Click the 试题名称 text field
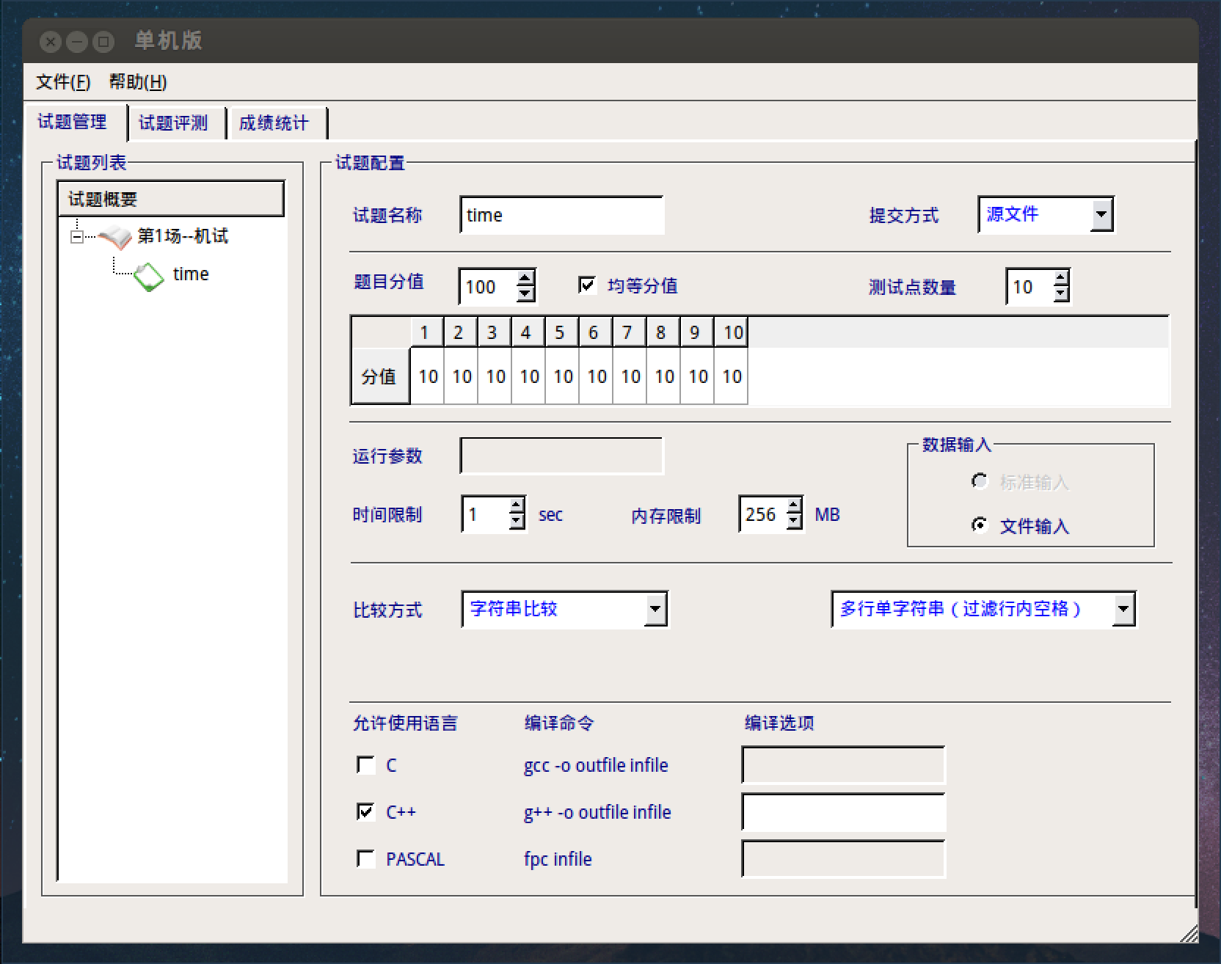1221x964 pixels. [561, 215]
